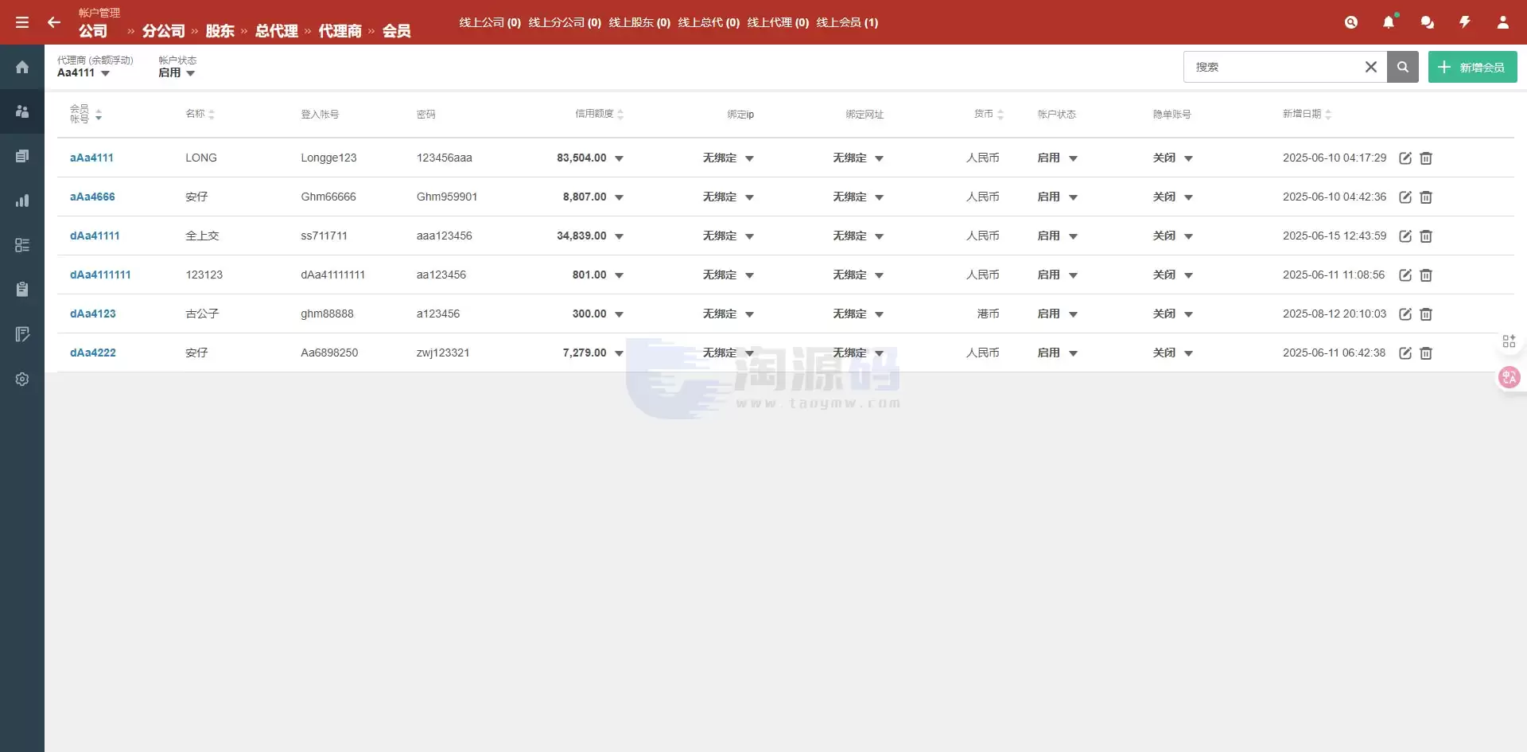The height and width of the screenshot is (752, 1527).
Task: Click the QR grid floating icon
Action: pos(1509,341)
